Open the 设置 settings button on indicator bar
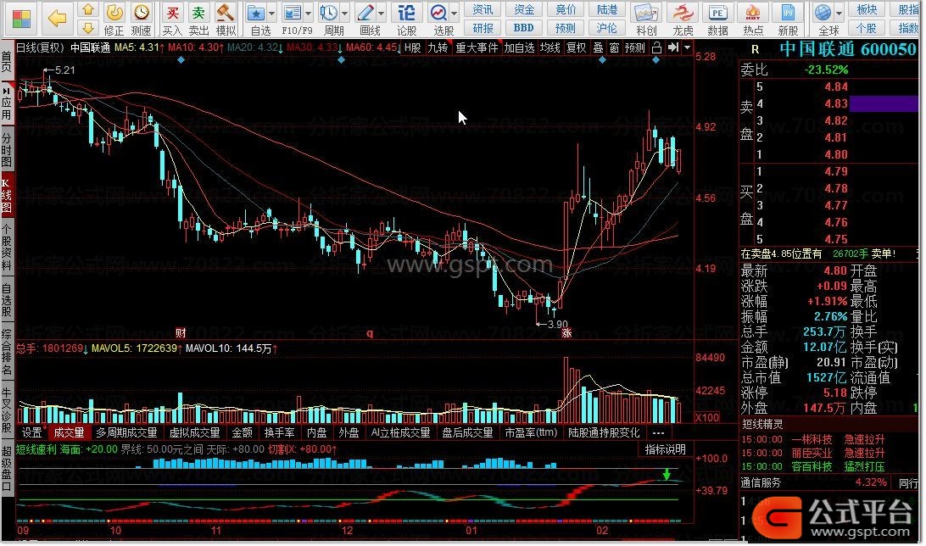The width and height of the screenshot is (926, 546). click(x=32, y=432)
